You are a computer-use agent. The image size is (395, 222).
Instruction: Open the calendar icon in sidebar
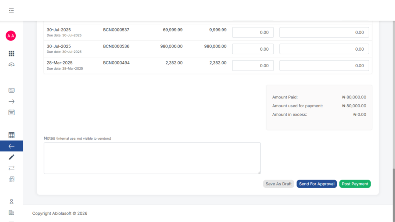click(11, 112)
